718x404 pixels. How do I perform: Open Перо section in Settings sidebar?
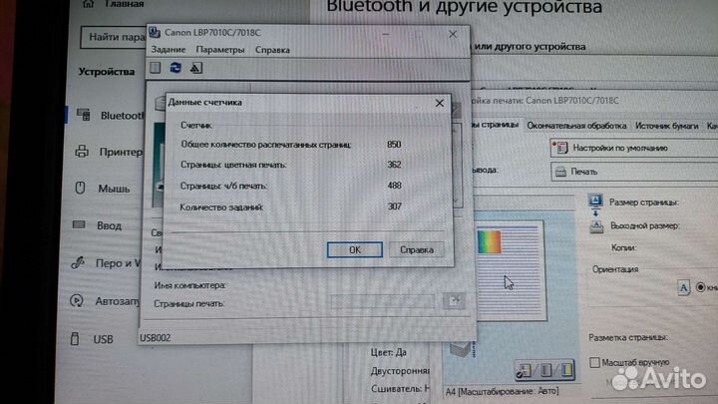[106, 263]
